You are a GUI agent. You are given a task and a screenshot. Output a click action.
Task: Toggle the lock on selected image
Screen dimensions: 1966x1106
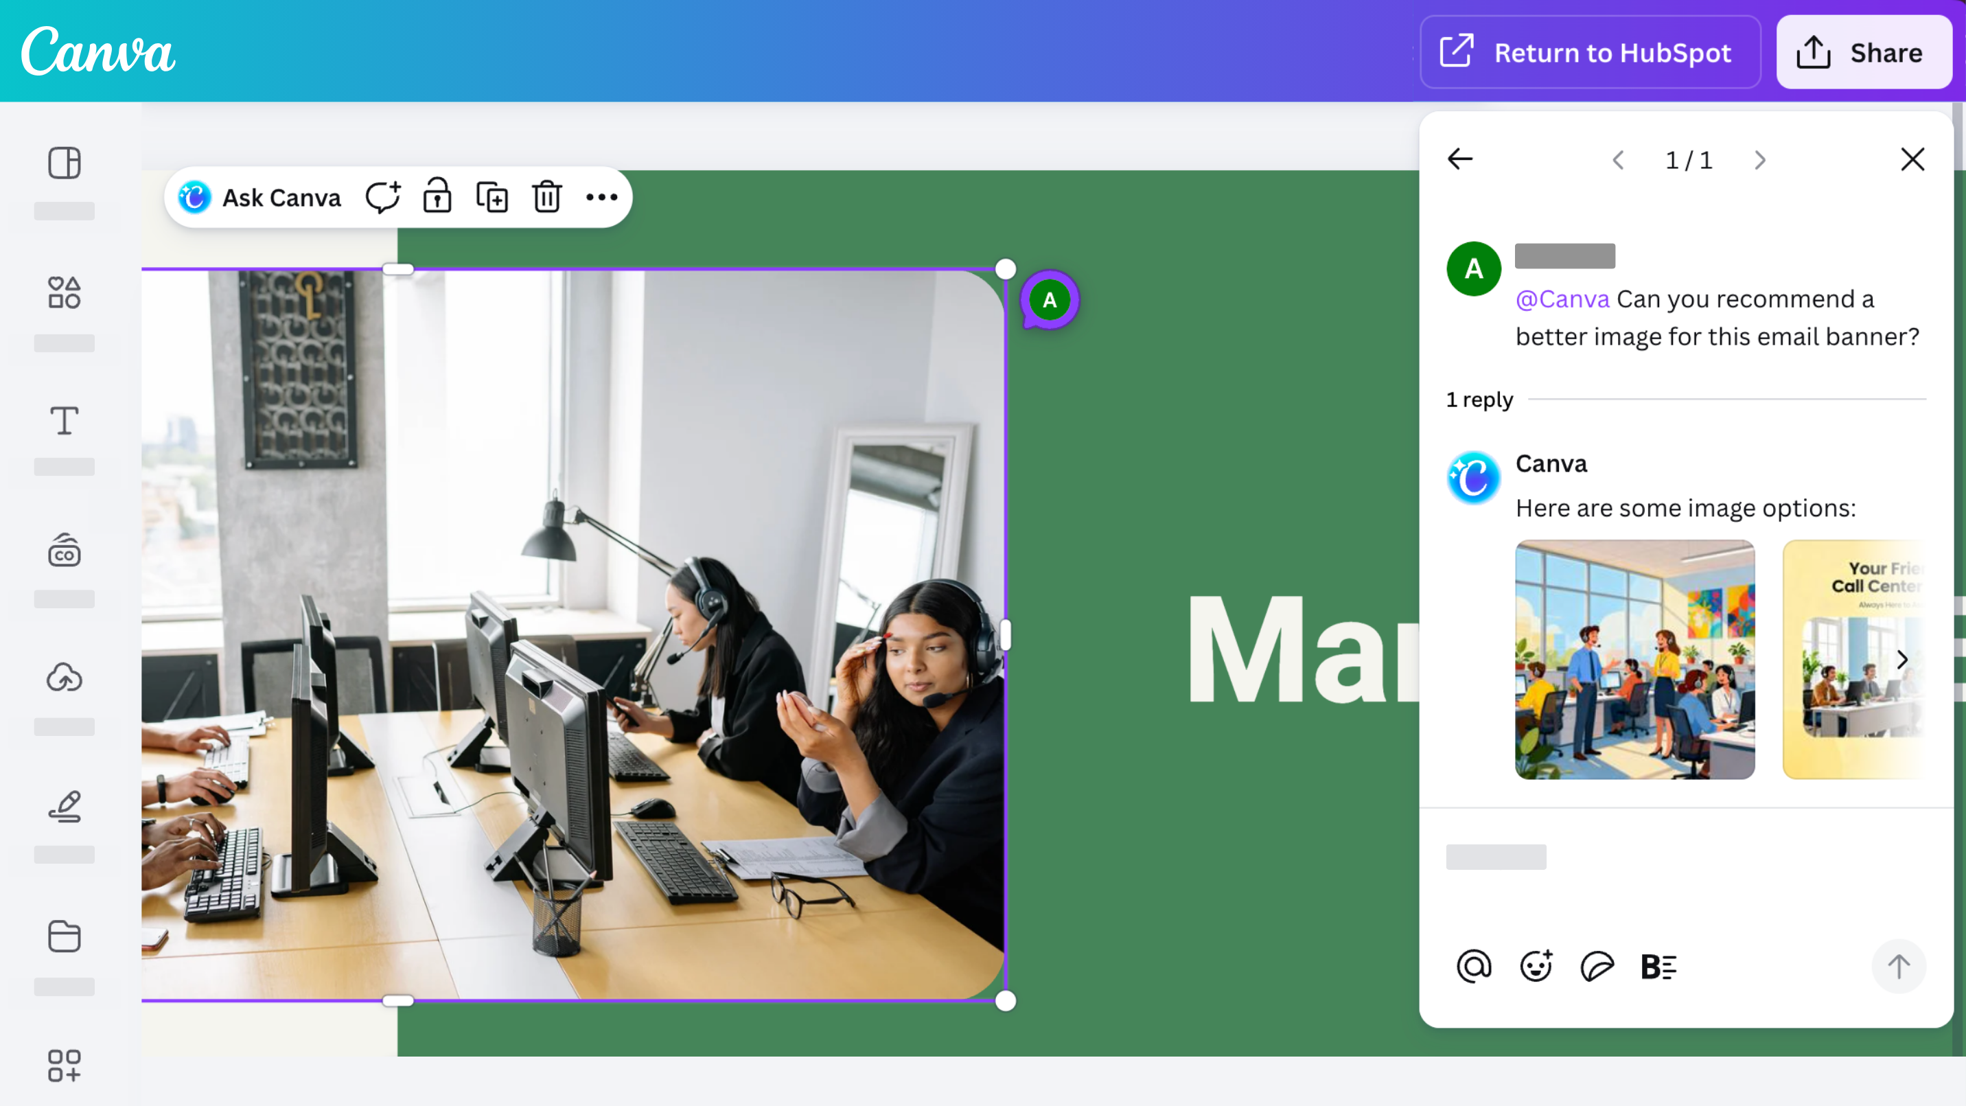(x=437, y=197)
